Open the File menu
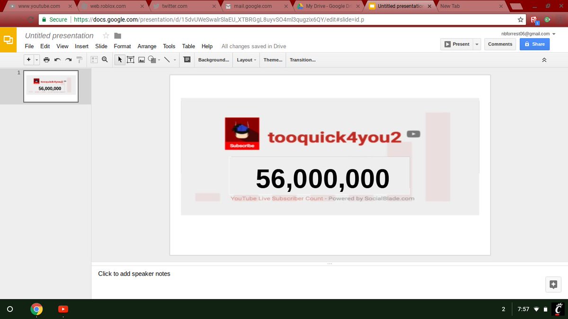 [x=29, y=46]
